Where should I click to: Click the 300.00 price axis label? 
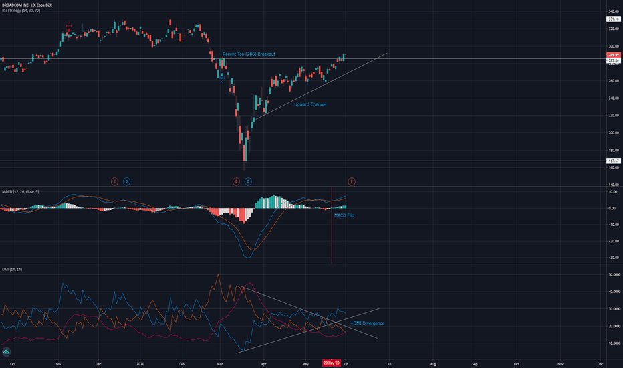pos(614,46)
